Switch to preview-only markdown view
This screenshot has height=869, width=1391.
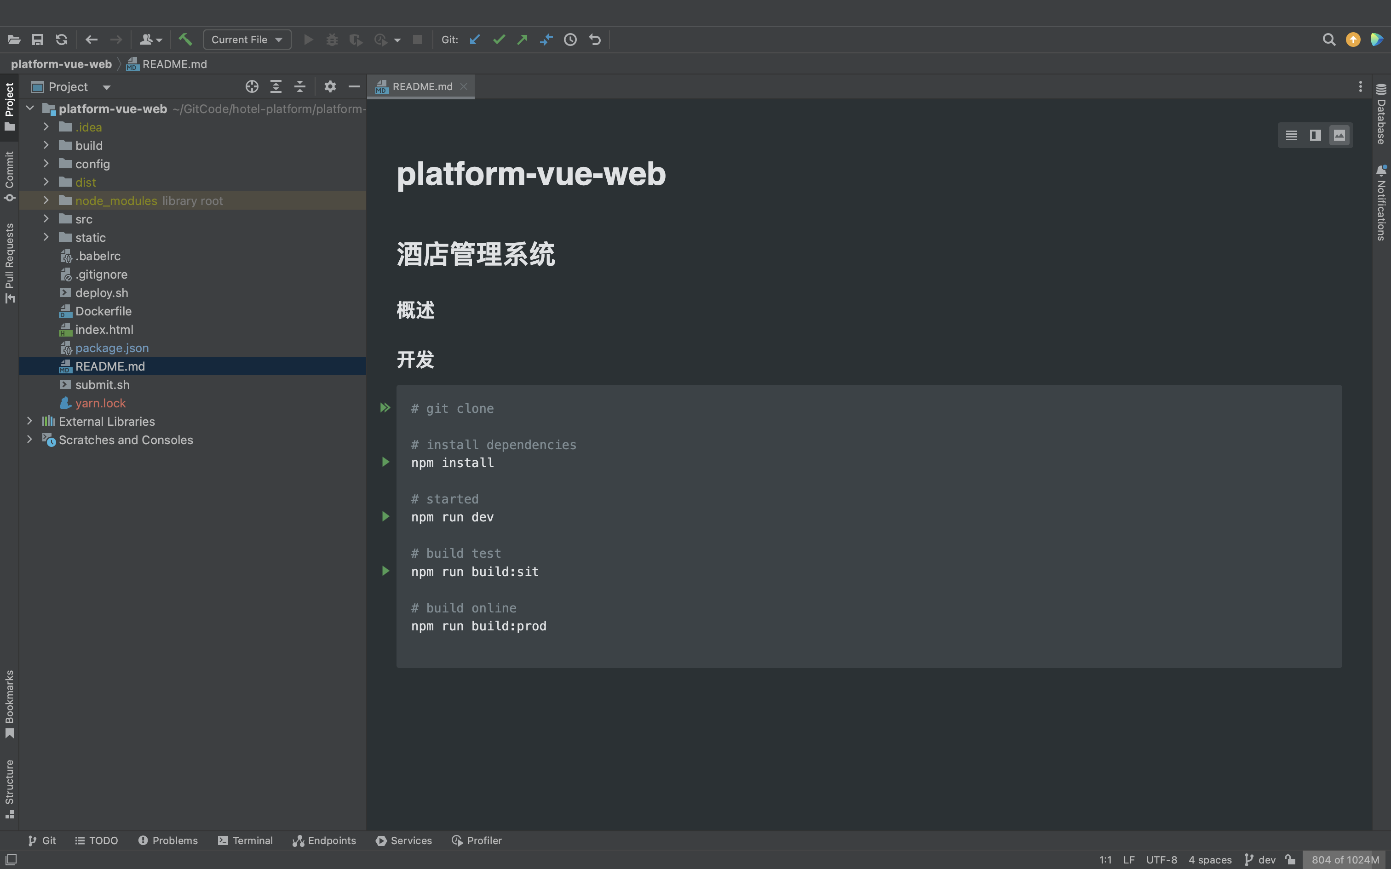(1339, 136)
